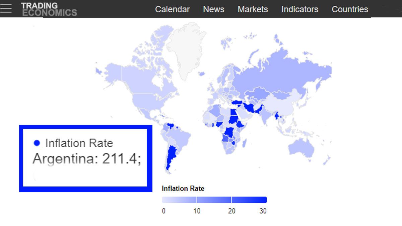Go to the News section
Viewport: 402px width, 226px height.
point(213,9)
